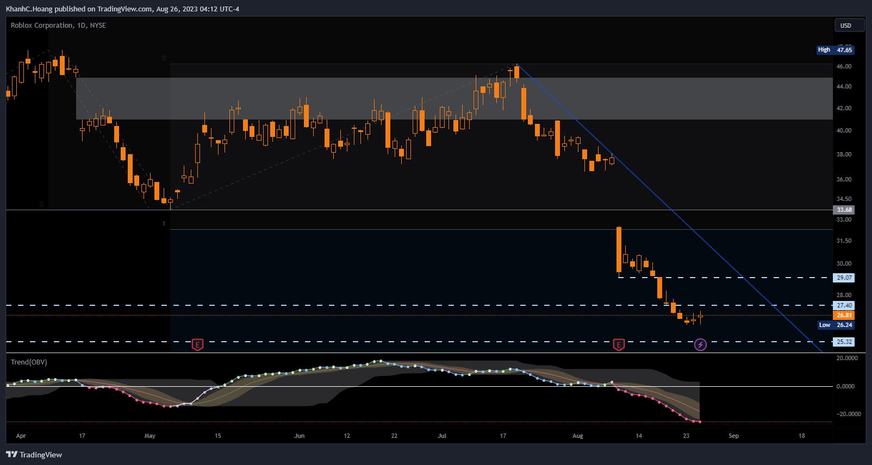Click the 27.40 price level label
This screenshot has height=465, width=872.
(844, 305)
